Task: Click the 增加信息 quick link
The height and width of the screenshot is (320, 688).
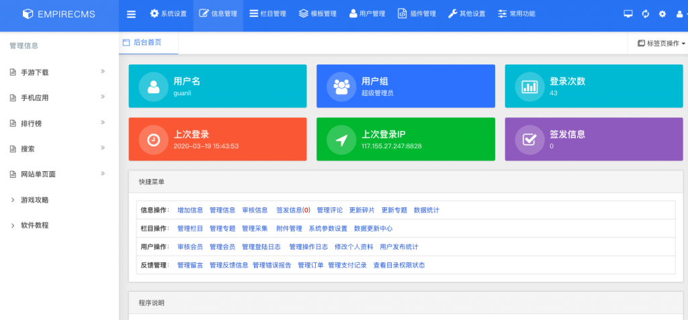Action: (190, 210)
